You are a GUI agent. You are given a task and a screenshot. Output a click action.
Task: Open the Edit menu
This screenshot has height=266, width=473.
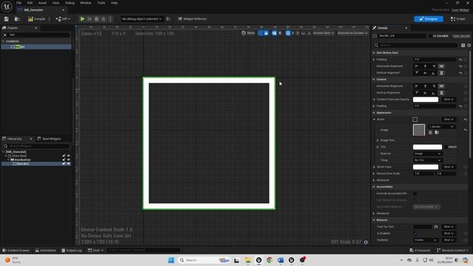pos(30,3)
